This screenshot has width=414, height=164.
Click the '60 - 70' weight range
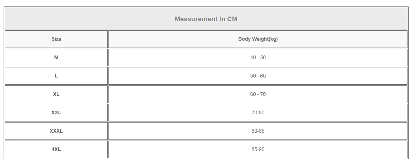point(258,94)
